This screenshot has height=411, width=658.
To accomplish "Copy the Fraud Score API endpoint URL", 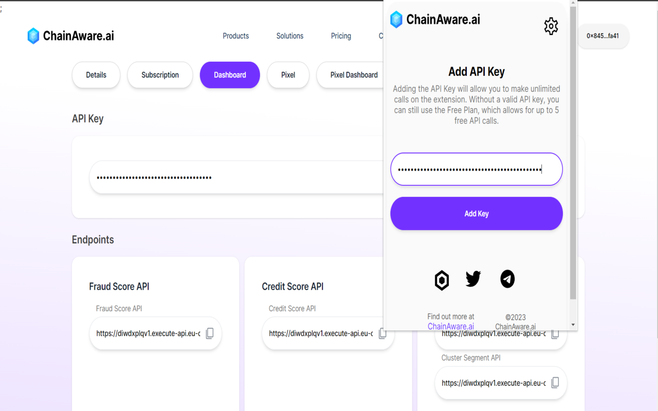I will 209,333.
